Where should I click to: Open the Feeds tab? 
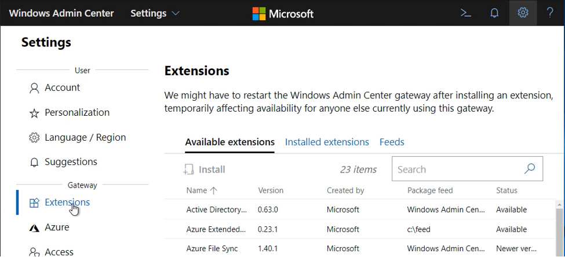coord(392,142)
